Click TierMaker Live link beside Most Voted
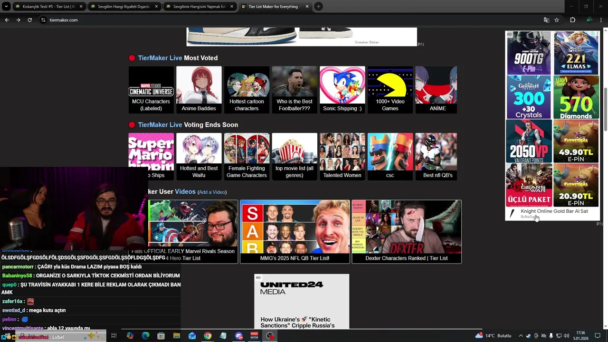Screen dimensions: 608x342 [160, 58]
